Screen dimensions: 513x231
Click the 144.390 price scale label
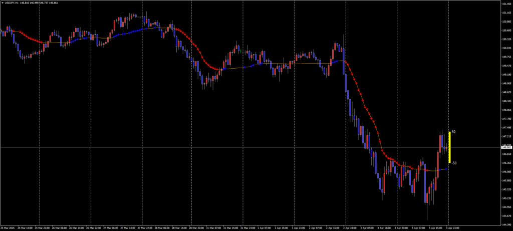click(x=505, y=224)
